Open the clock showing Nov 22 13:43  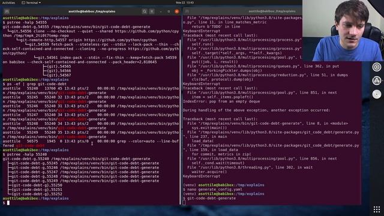coord(185,2)
